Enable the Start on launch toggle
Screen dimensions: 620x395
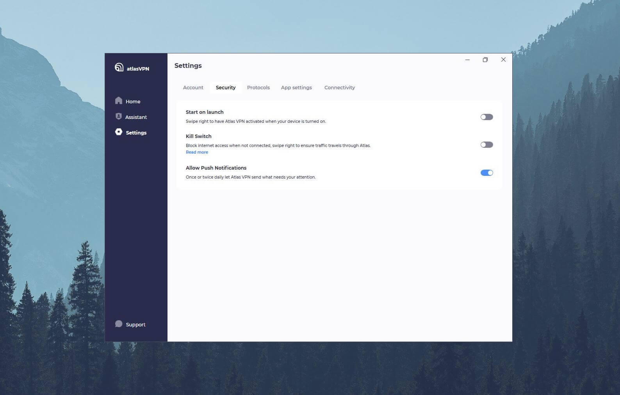pos(487,117)
